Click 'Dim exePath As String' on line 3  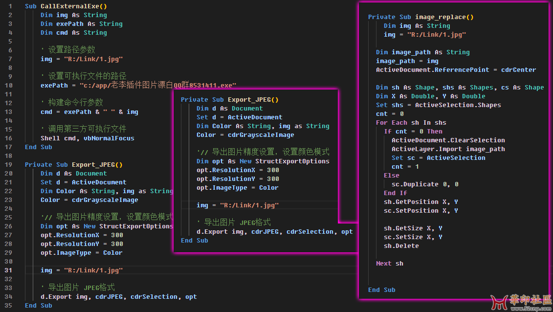tap(82, 24)
